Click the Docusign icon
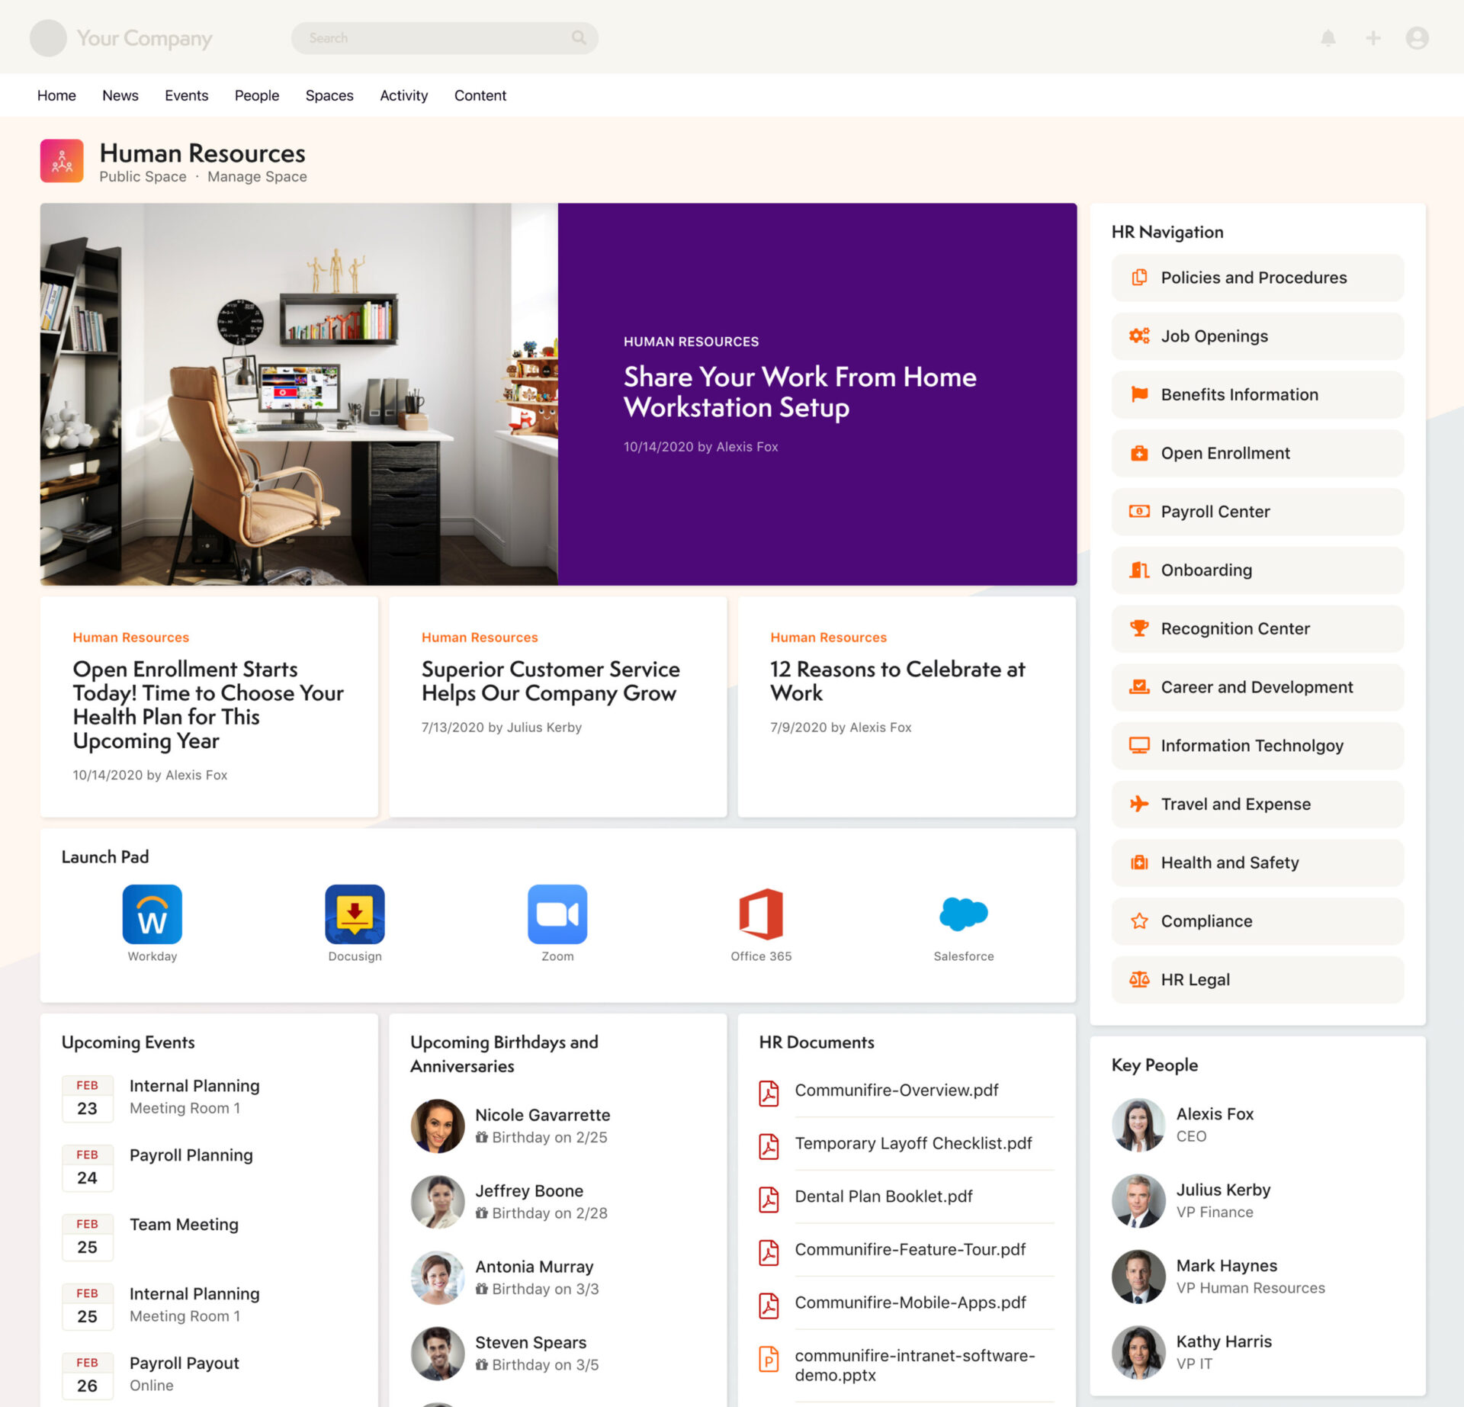Image resolution: width=1464 pixels, height=1407 pixels. pos(355,914)
